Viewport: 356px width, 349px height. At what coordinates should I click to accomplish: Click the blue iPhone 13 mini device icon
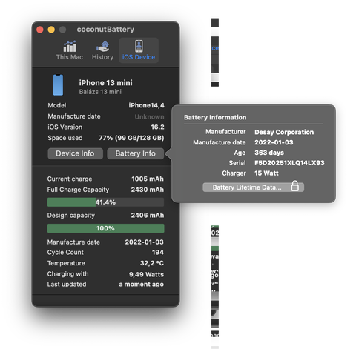coord(58,85)
